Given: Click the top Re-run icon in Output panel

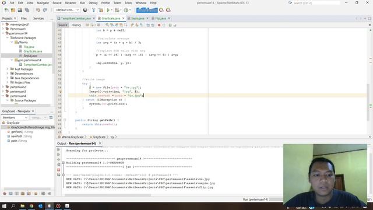Looking at the screenshot, I should (58, 149).
